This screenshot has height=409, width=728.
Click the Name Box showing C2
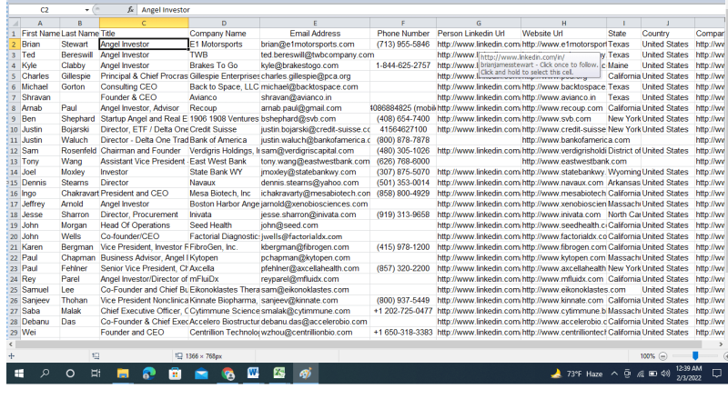(45, 10)
